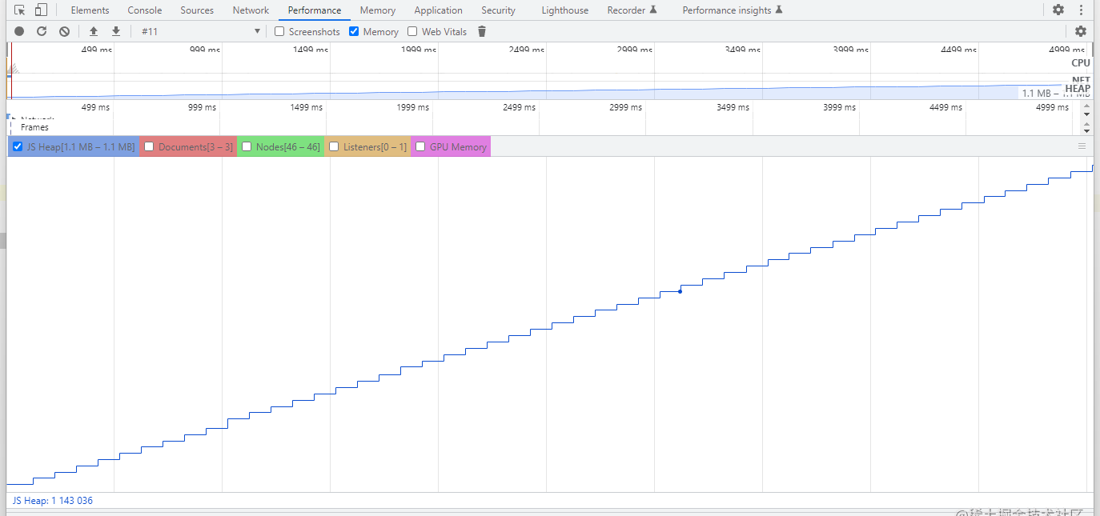1100x516 pixels.
Task: Open the DevTools three-dot customize menu
Action: (1081, 10)
